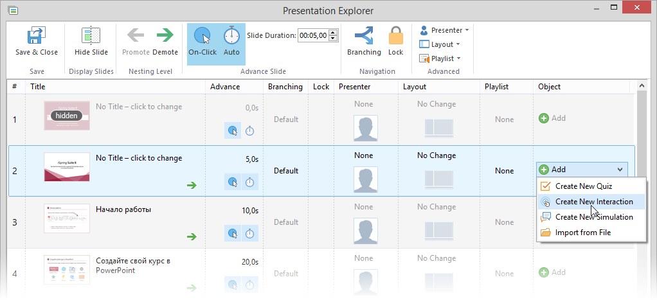Increase Slide Duration with spinner up arrow
Image resolution: width=657 pixels, height=300 pixels.
[x=333, y=33]
